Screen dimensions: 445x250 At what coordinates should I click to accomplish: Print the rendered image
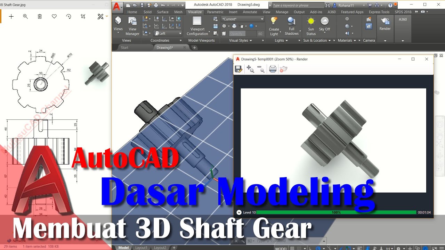[273, 69]
